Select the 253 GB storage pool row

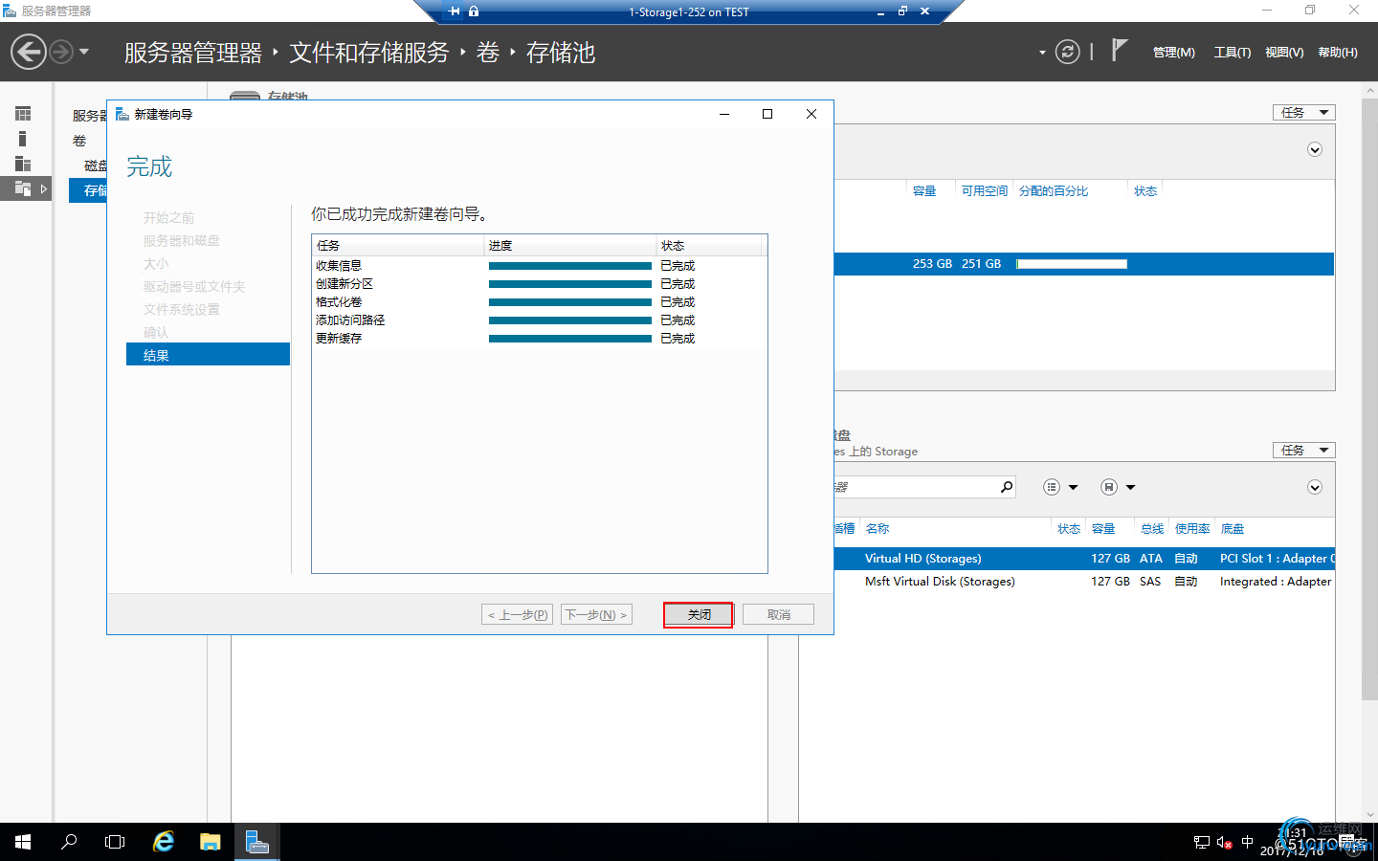point(1084,264)
